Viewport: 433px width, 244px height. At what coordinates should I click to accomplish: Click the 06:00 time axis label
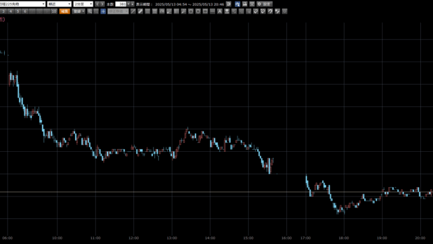[7, 238]
